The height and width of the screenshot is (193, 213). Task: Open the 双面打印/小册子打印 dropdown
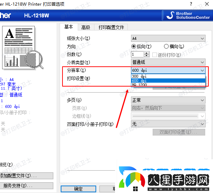[x=168, y=124]
